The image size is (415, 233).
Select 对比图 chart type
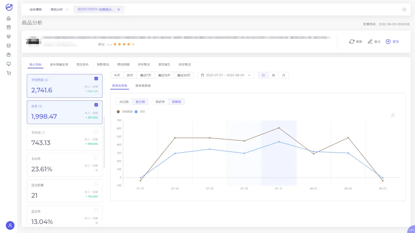(x=124, y=102)
